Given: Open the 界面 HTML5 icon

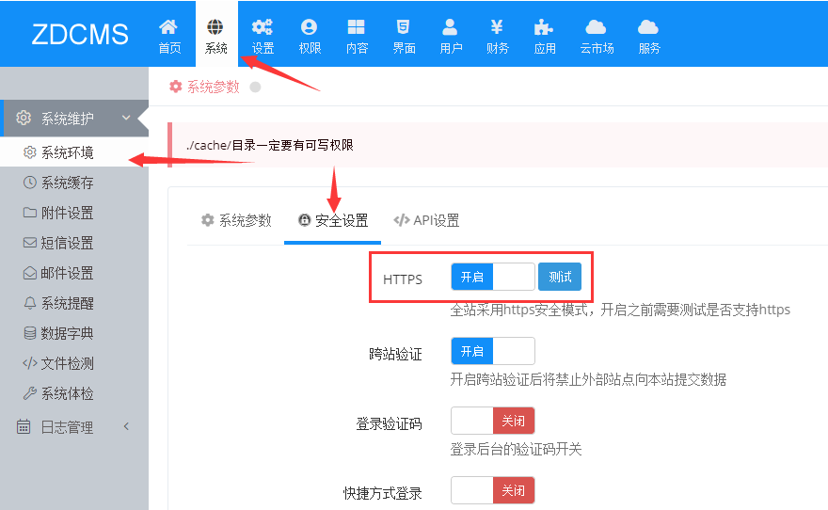Looking at the screenshot, I should (x=403, y=26).
